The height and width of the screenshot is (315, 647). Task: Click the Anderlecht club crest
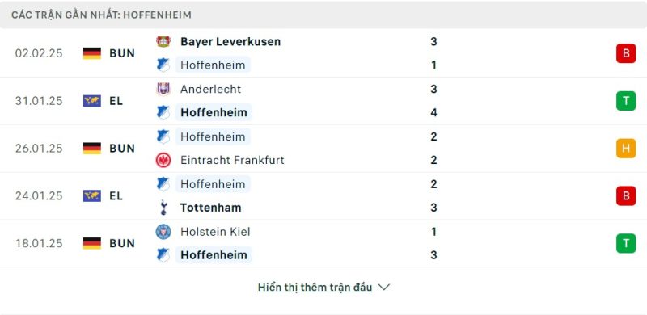[x=163, y=89]
